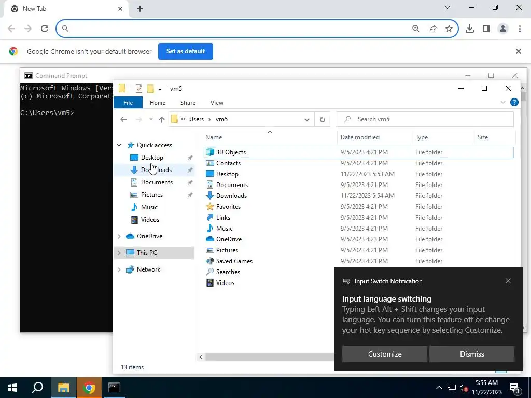Dismiss the input language notification
Screen dimensions: 531x398
tap(472, 354)
